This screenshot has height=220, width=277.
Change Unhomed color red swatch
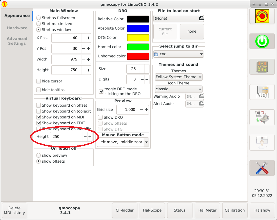pyautogui.click(x=138, y=56)
